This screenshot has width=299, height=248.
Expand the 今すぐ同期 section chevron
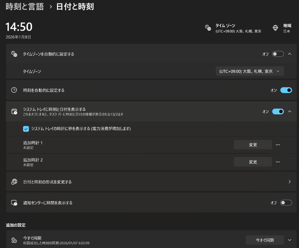pyautogui.click(x=290, y=240)
